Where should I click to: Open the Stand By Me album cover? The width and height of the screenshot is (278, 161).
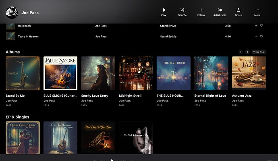[x=23, y=73]
